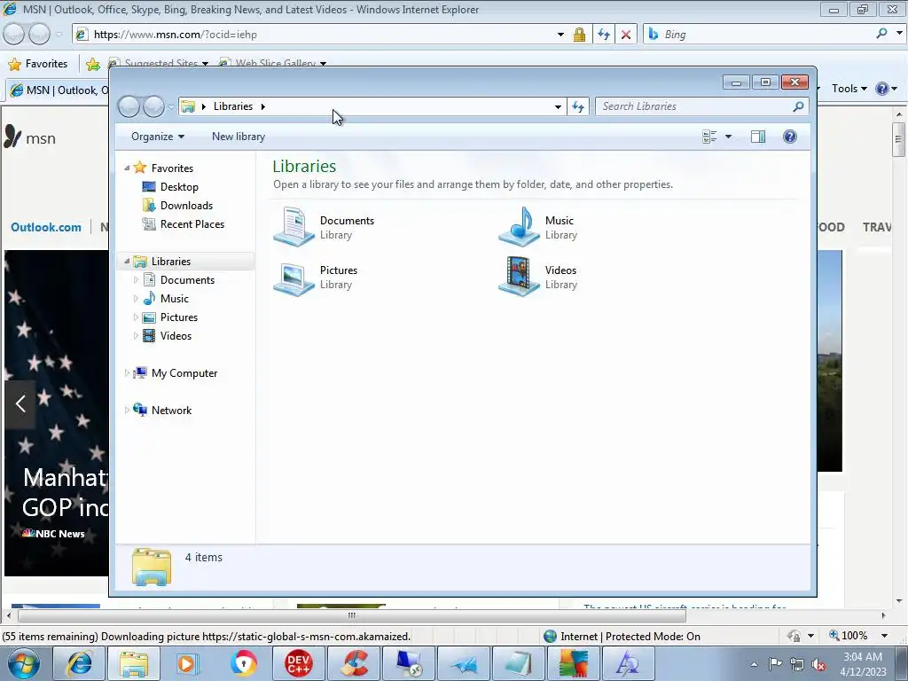Click the Action Center flag tray icon
Image resolution: width=908 pixels, height=681 pixels.
(x=775, y=664)
